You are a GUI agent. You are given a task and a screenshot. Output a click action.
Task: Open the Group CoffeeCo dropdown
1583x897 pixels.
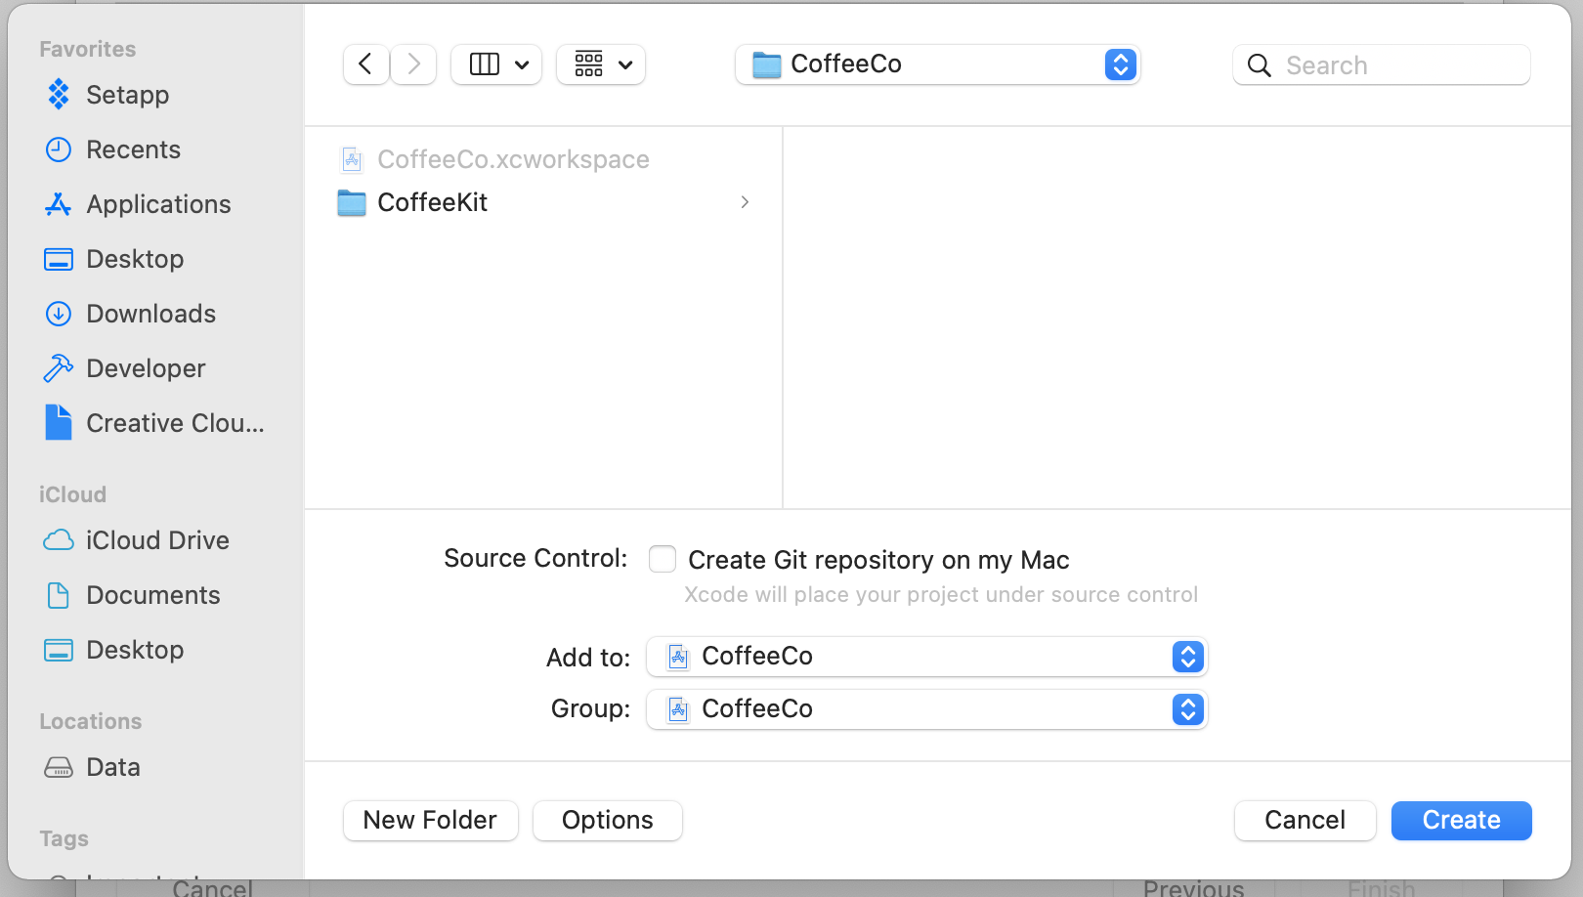926,709
